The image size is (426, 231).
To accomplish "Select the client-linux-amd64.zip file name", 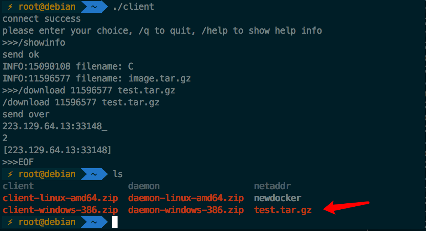I will (60, 198).
